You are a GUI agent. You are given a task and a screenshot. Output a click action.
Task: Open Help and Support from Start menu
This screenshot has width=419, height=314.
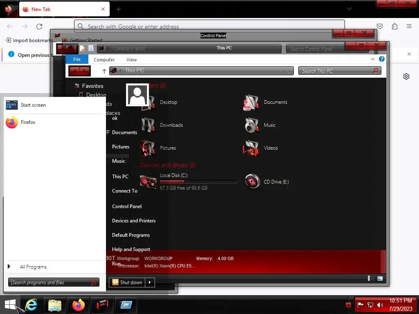[x=131, y=249]
